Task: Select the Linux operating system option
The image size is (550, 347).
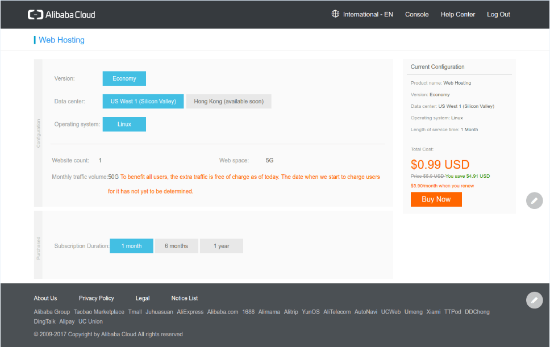Action: [x=124, y=124]
